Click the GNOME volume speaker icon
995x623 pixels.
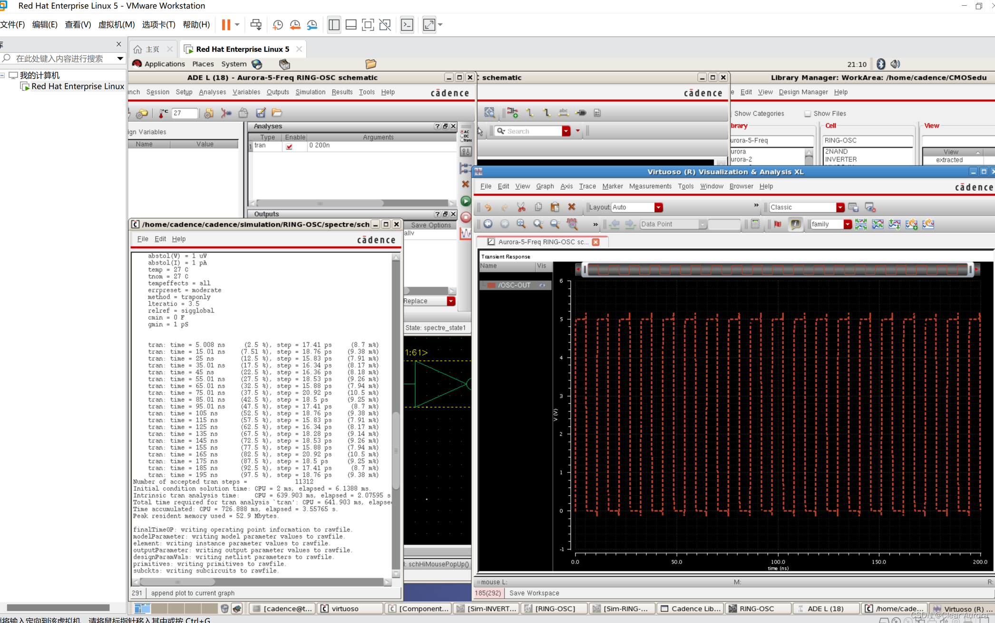pyautogui.click(x=895, y=64)
